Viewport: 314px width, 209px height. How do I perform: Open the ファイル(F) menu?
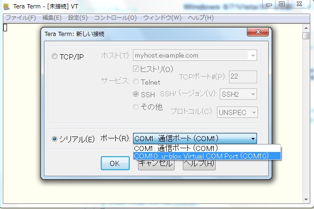tap(21, 18)
